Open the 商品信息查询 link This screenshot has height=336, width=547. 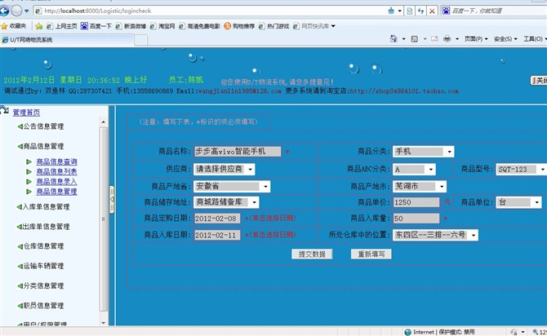[x=56, y=161]
